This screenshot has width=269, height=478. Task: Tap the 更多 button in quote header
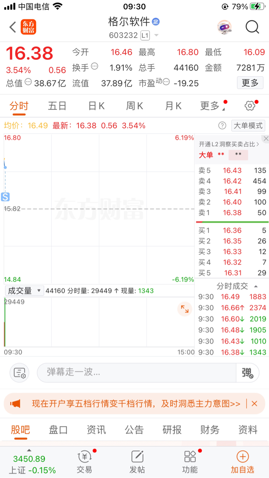pos(250,83)
